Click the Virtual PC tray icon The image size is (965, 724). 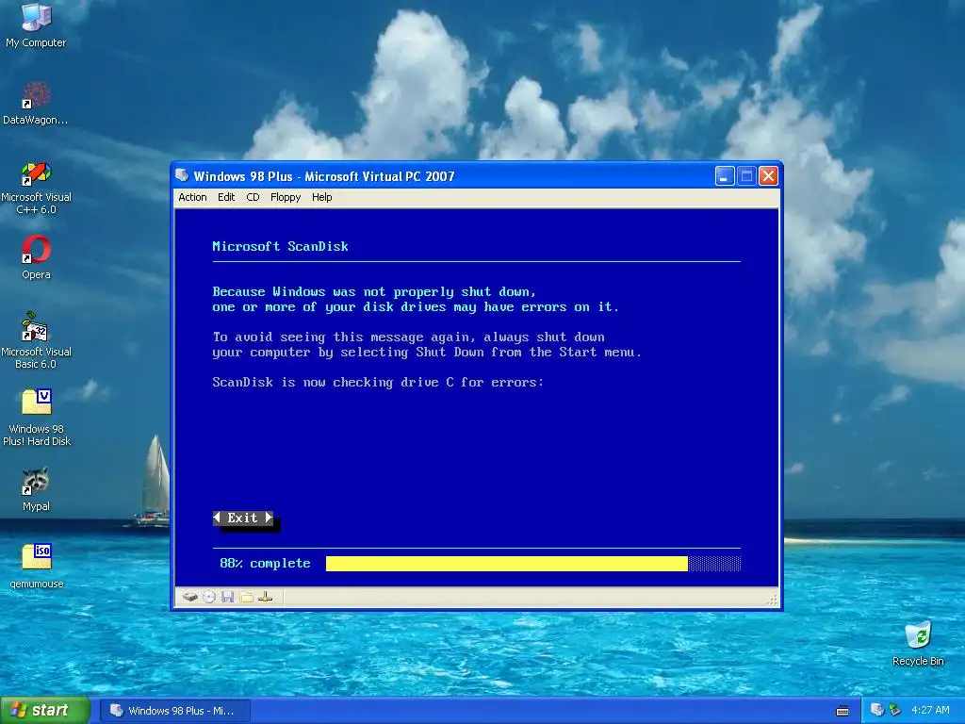(877, 710)
